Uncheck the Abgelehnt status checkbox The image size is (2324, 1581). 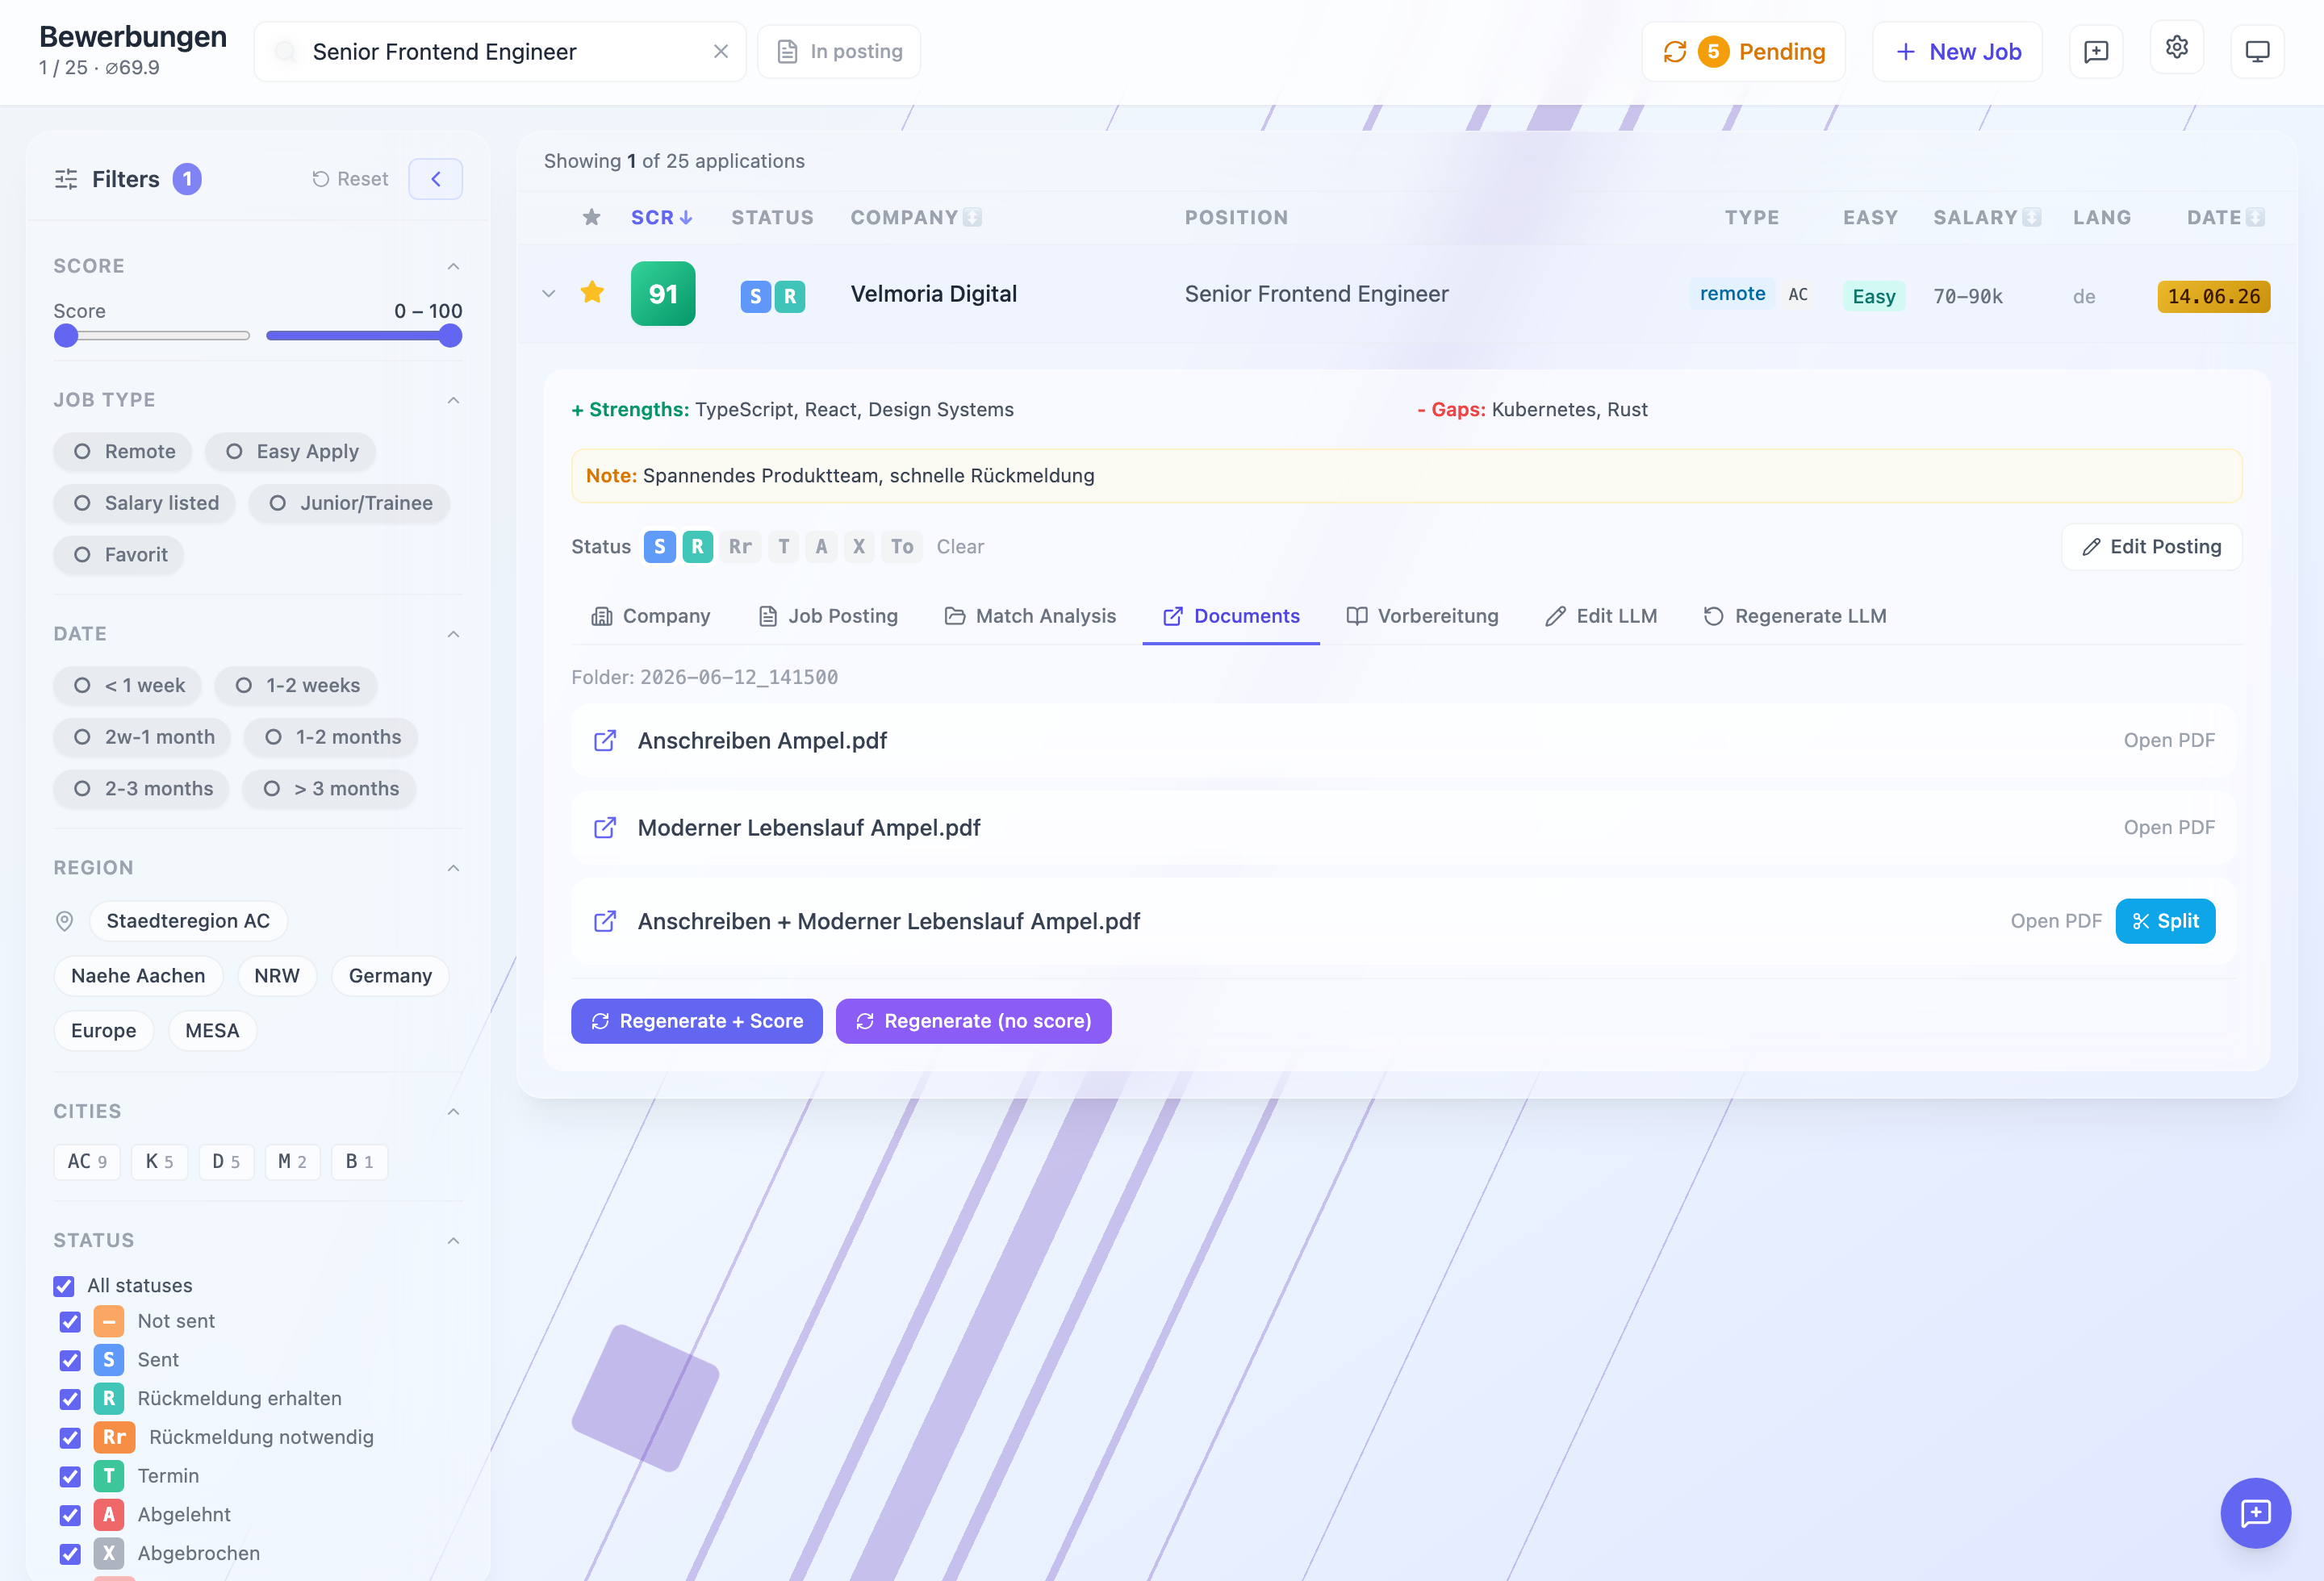pyautogui.click(x=70, y=1515)
